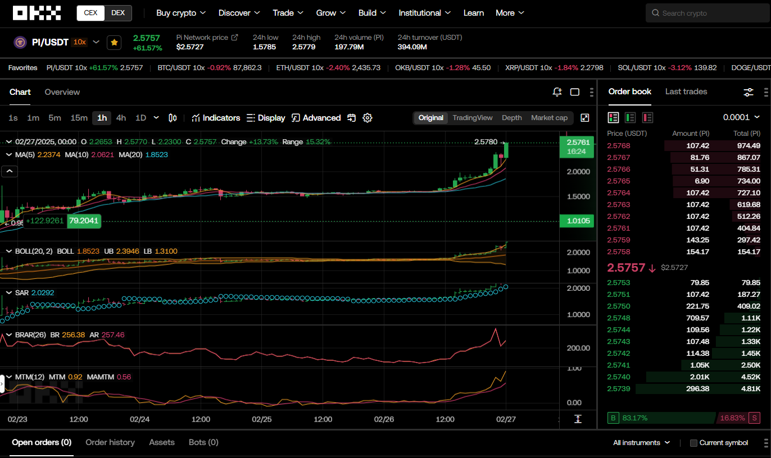
Task: Open the Order history tab
Action: 110,442
